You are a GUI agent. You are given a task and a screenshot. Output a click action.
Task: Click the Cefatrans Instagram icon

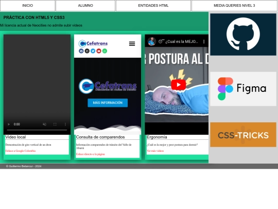pyautogui.click(x=87, y=51)
